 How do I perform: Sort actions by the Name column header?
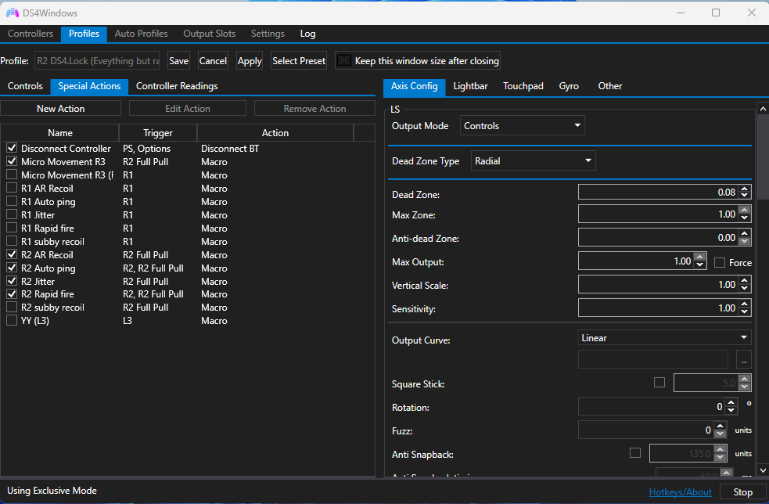[59, 132]
